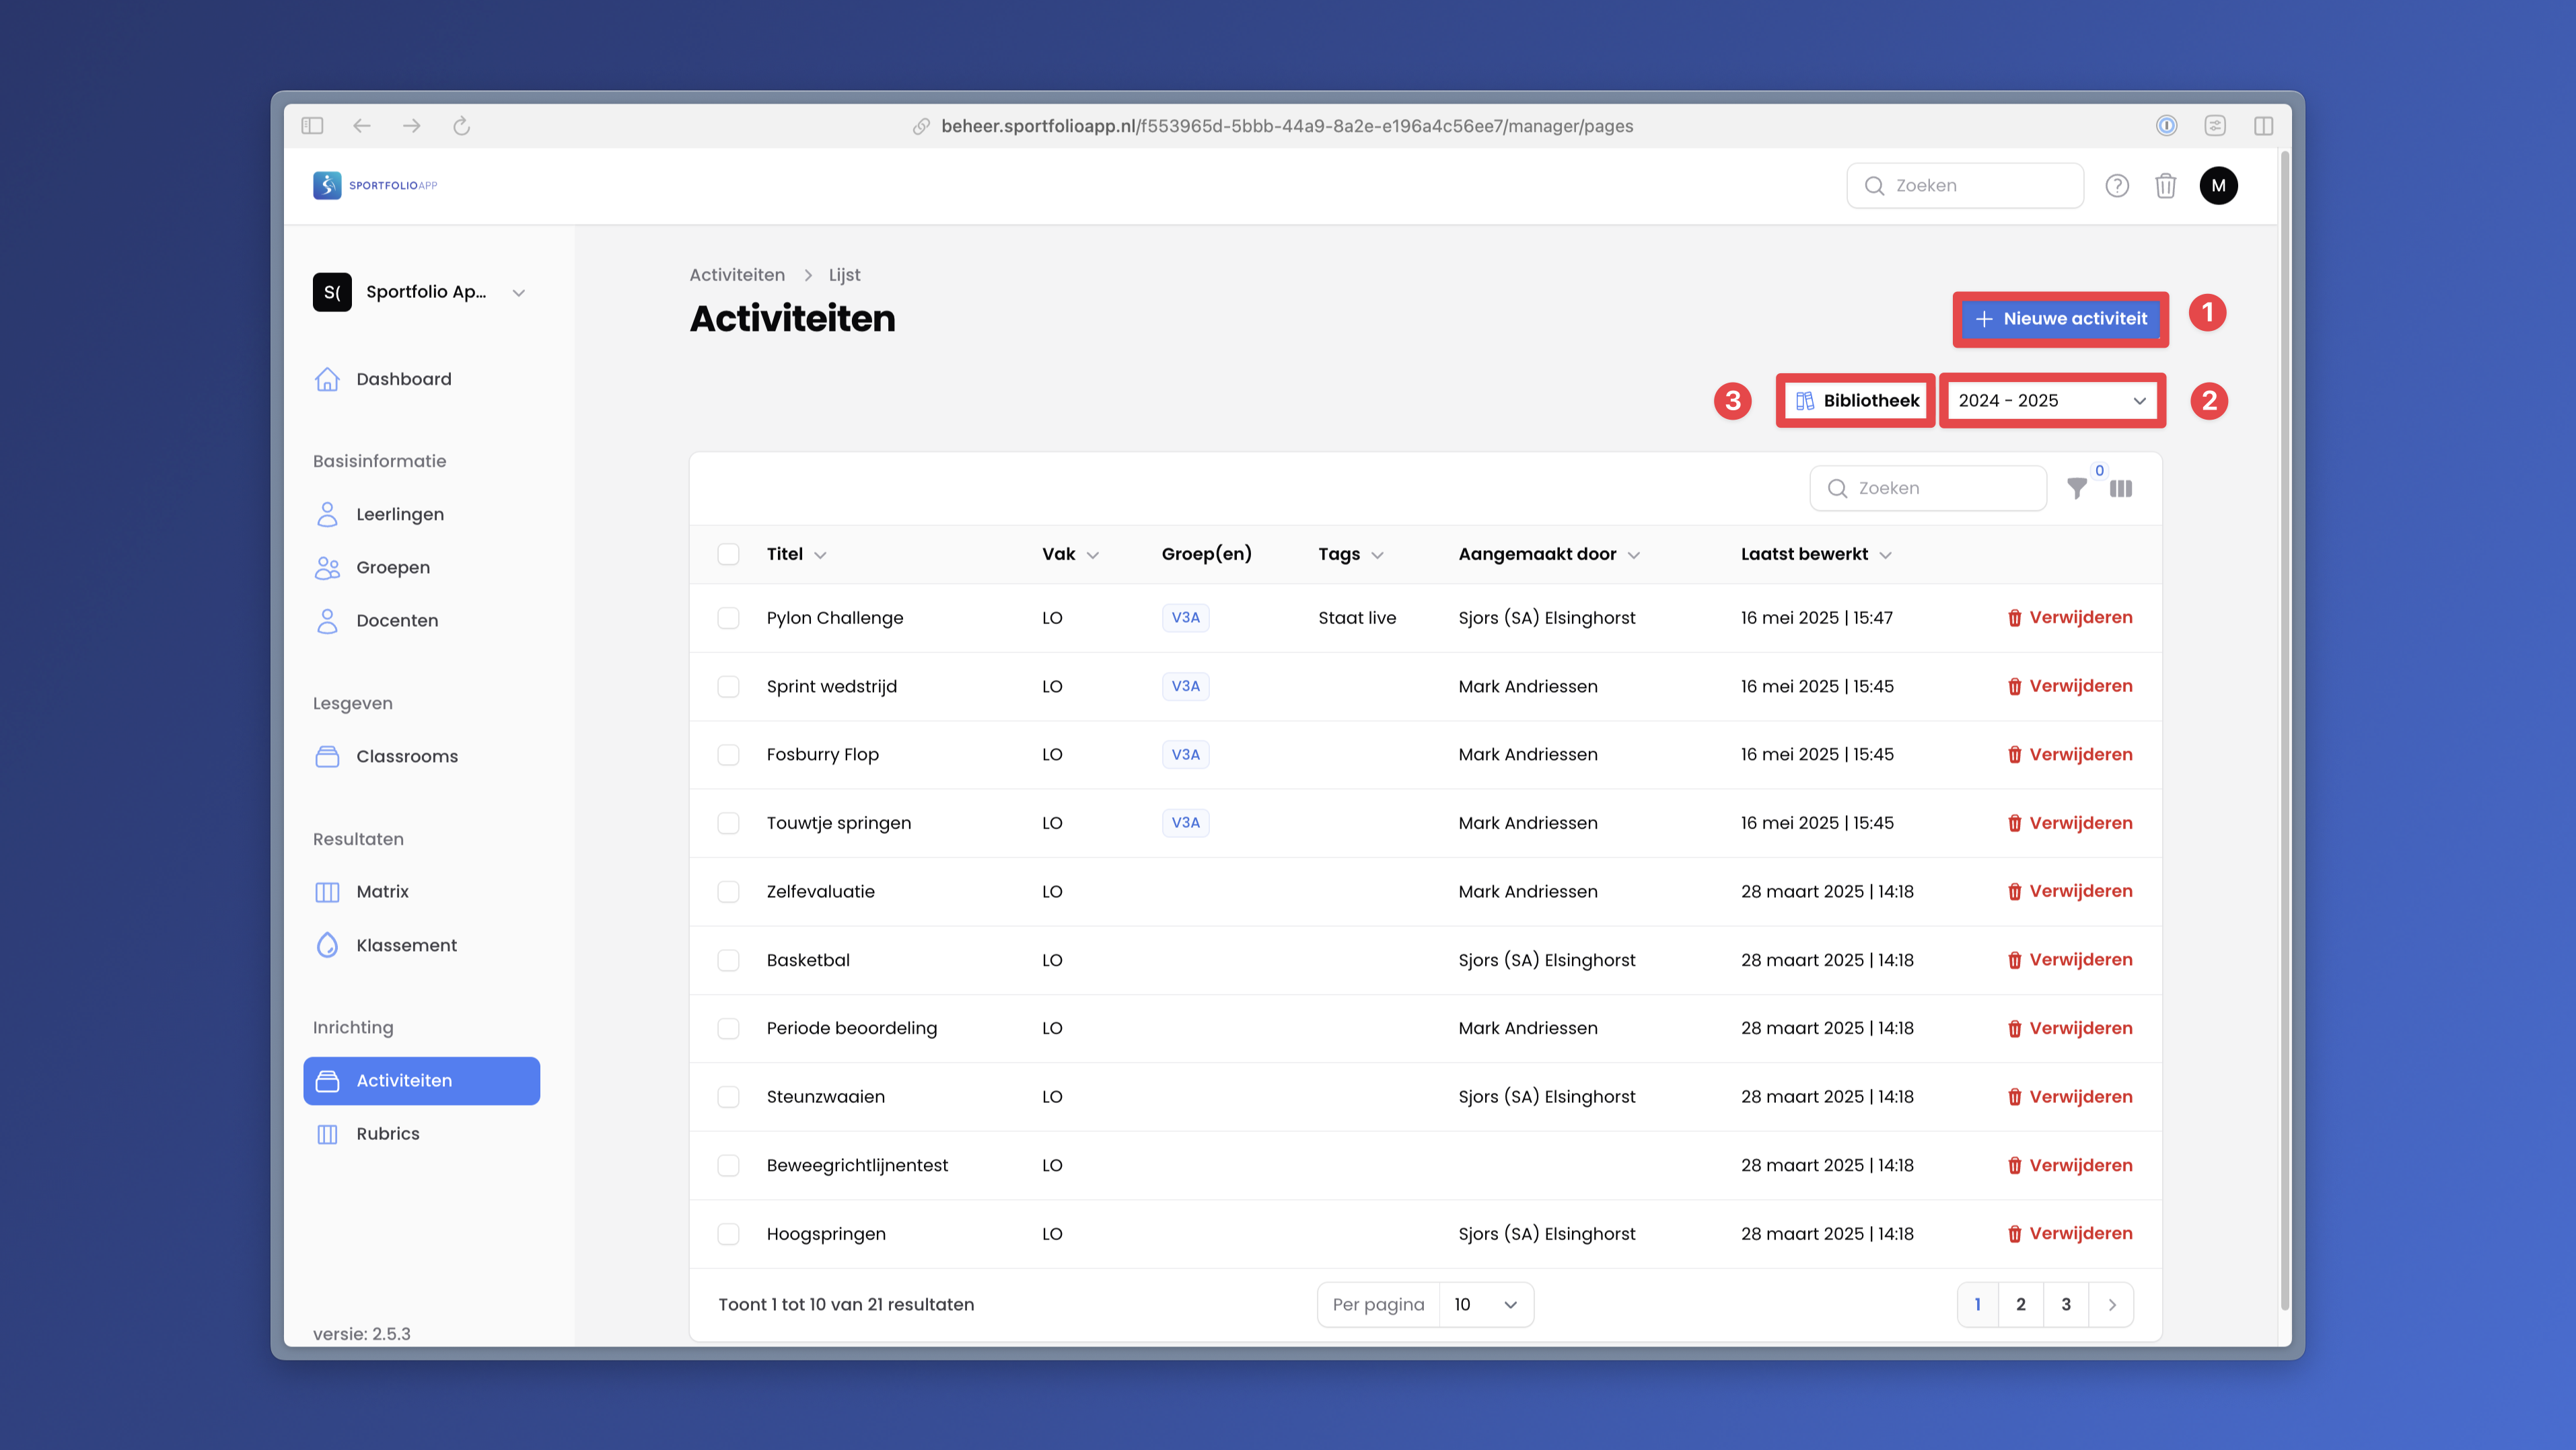Open Classrooms in sidebar
This screenshot has height=1450, width=2576.
tap(422, 757)
